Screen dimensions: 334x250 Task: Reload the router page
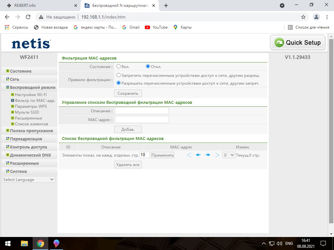28,17
